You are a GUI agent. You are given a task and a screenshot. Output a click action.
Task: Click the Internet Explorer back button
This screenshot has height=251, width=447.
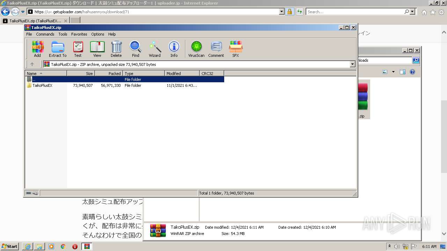click(x=5, y=12)
